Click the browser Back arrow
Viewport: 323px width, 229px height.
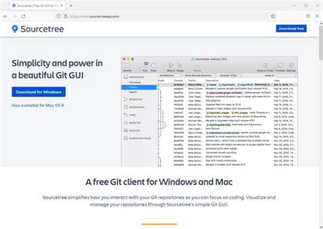5,16
